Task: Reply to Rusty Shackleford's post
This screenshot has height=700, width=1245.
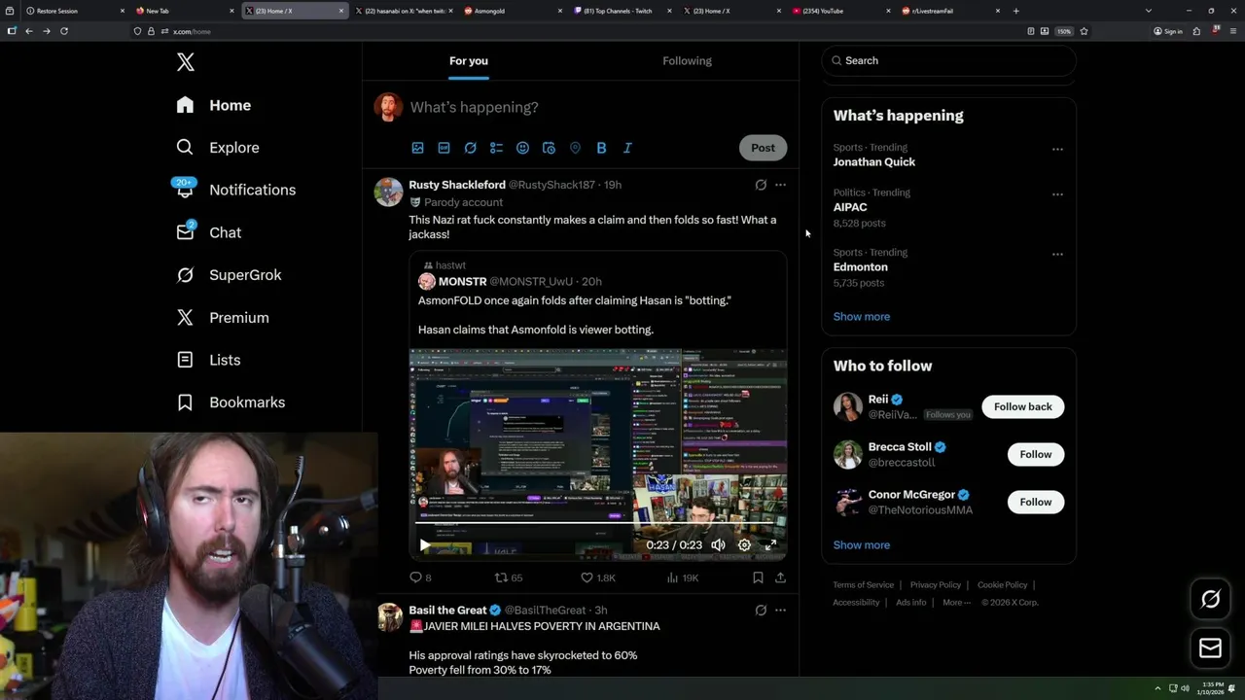Action: (x=420, y=577)
